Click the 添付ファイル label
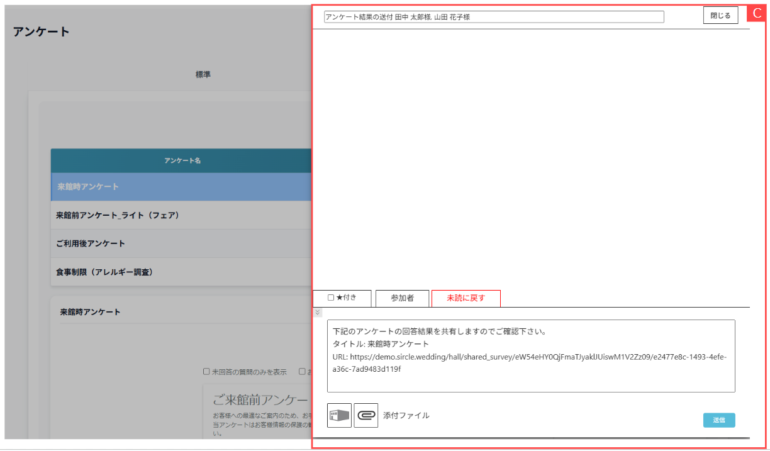This screenshot has width=770, height=451. (406, 416)
